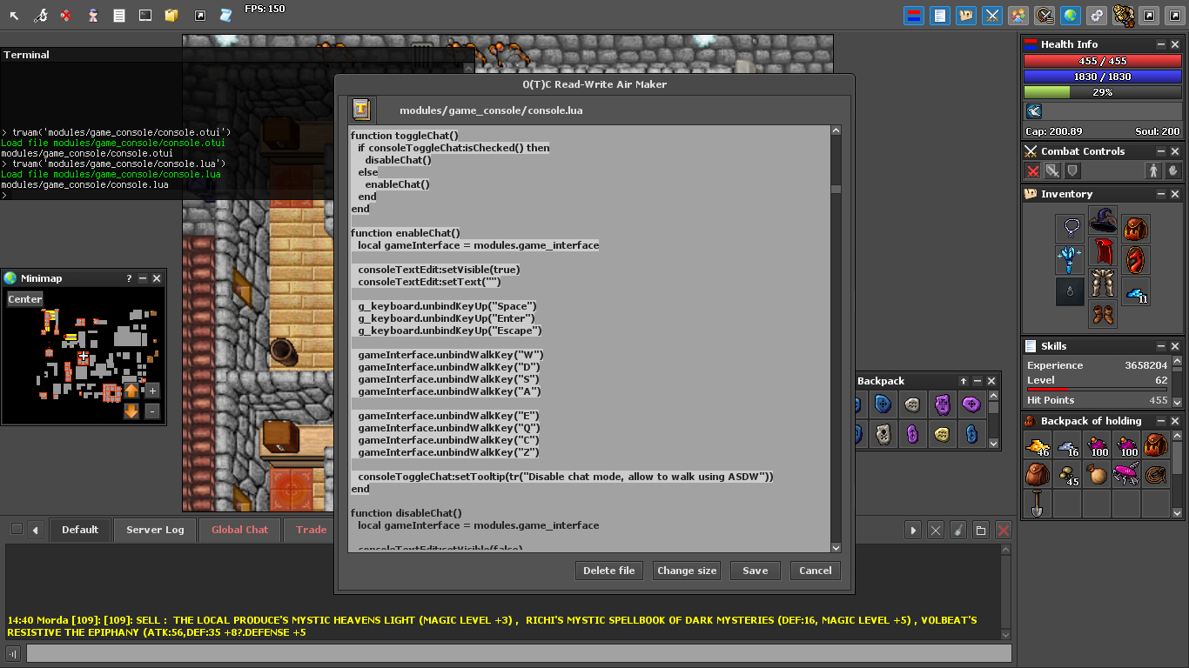Toggle Health Info panel with red-blue bars icon
The width and height of the screenshot is (1189, 668).
click(x=914, y=16)
